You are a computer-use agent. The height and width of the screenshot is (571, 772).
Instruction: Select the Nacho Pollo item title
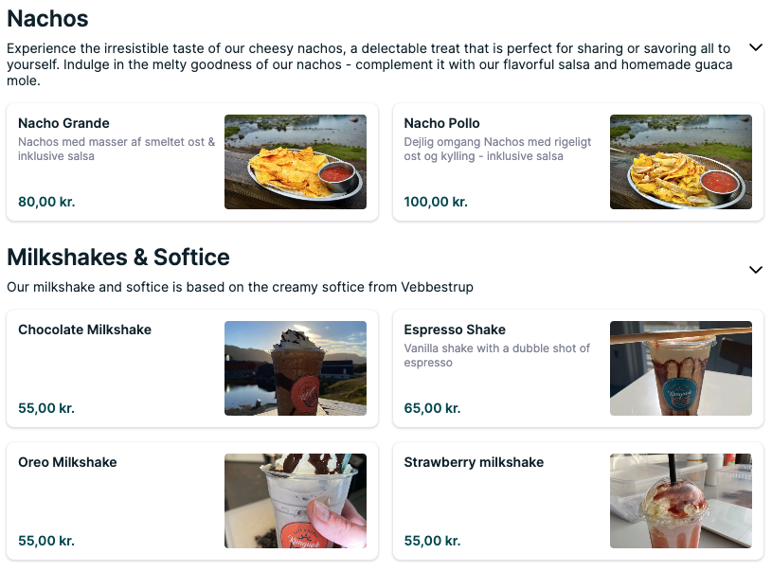pyautogui.click(x=441, y=123)
